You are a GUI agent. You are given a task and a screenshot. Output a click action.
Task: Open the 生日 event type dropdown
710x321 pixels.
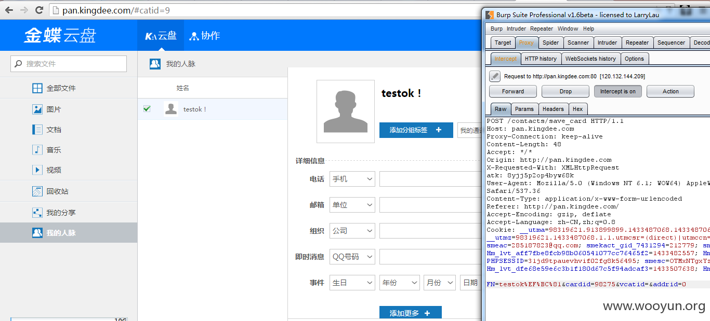coord(352,283)
